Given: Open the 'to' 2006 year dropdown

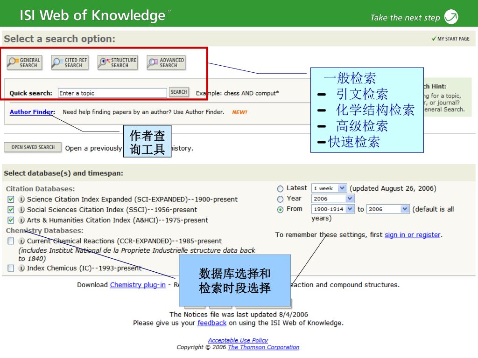Looking at the screenshot, I should (x=387, y=209).
